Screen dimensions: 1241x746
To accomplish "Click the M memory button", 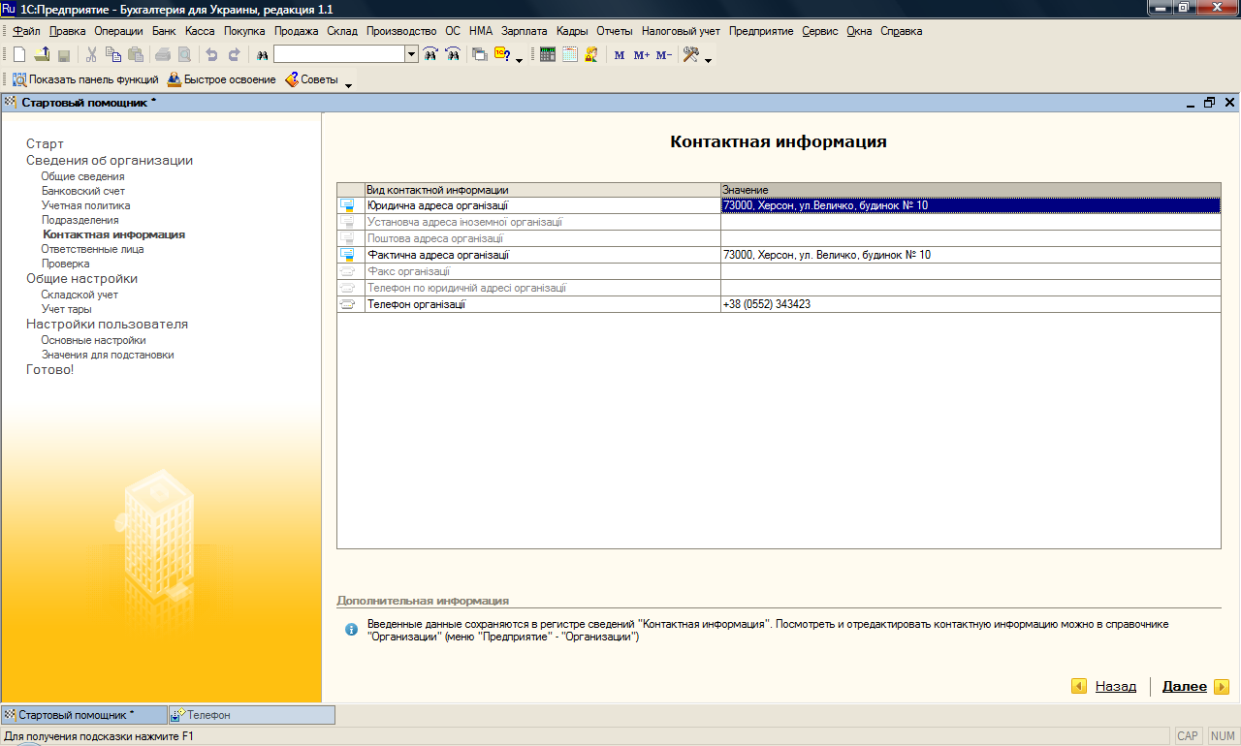I will coord(620,55).
